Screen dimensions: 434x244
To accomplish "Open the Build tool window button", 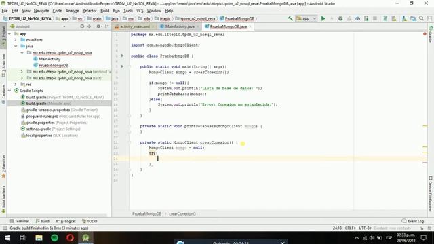I will click(42, 221).
